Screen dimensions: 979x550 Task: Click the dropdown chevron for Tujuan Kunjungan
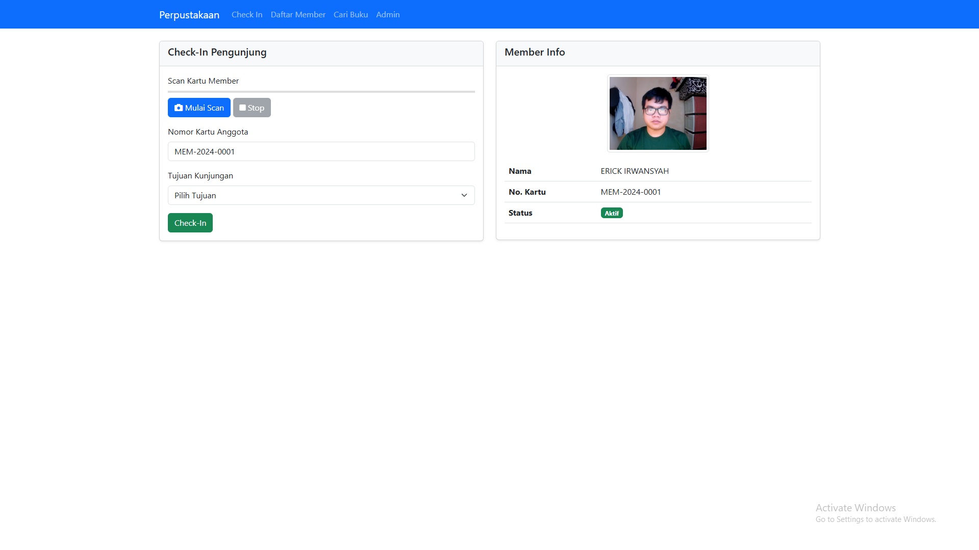point(464,195)
